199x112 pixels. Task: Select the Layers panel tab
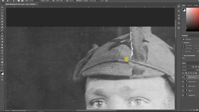point(184,63)
